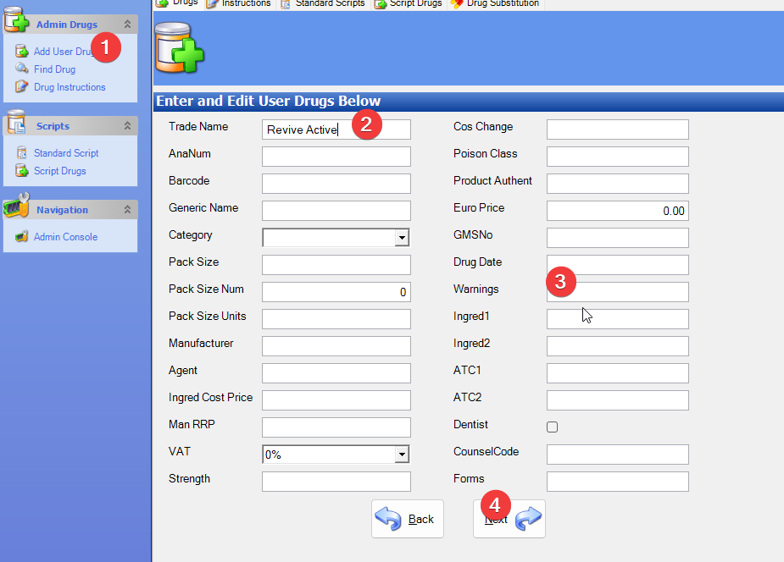Click the Back button
The height and width of the screenshot is (562, 784).
click(x=407, y=519)
